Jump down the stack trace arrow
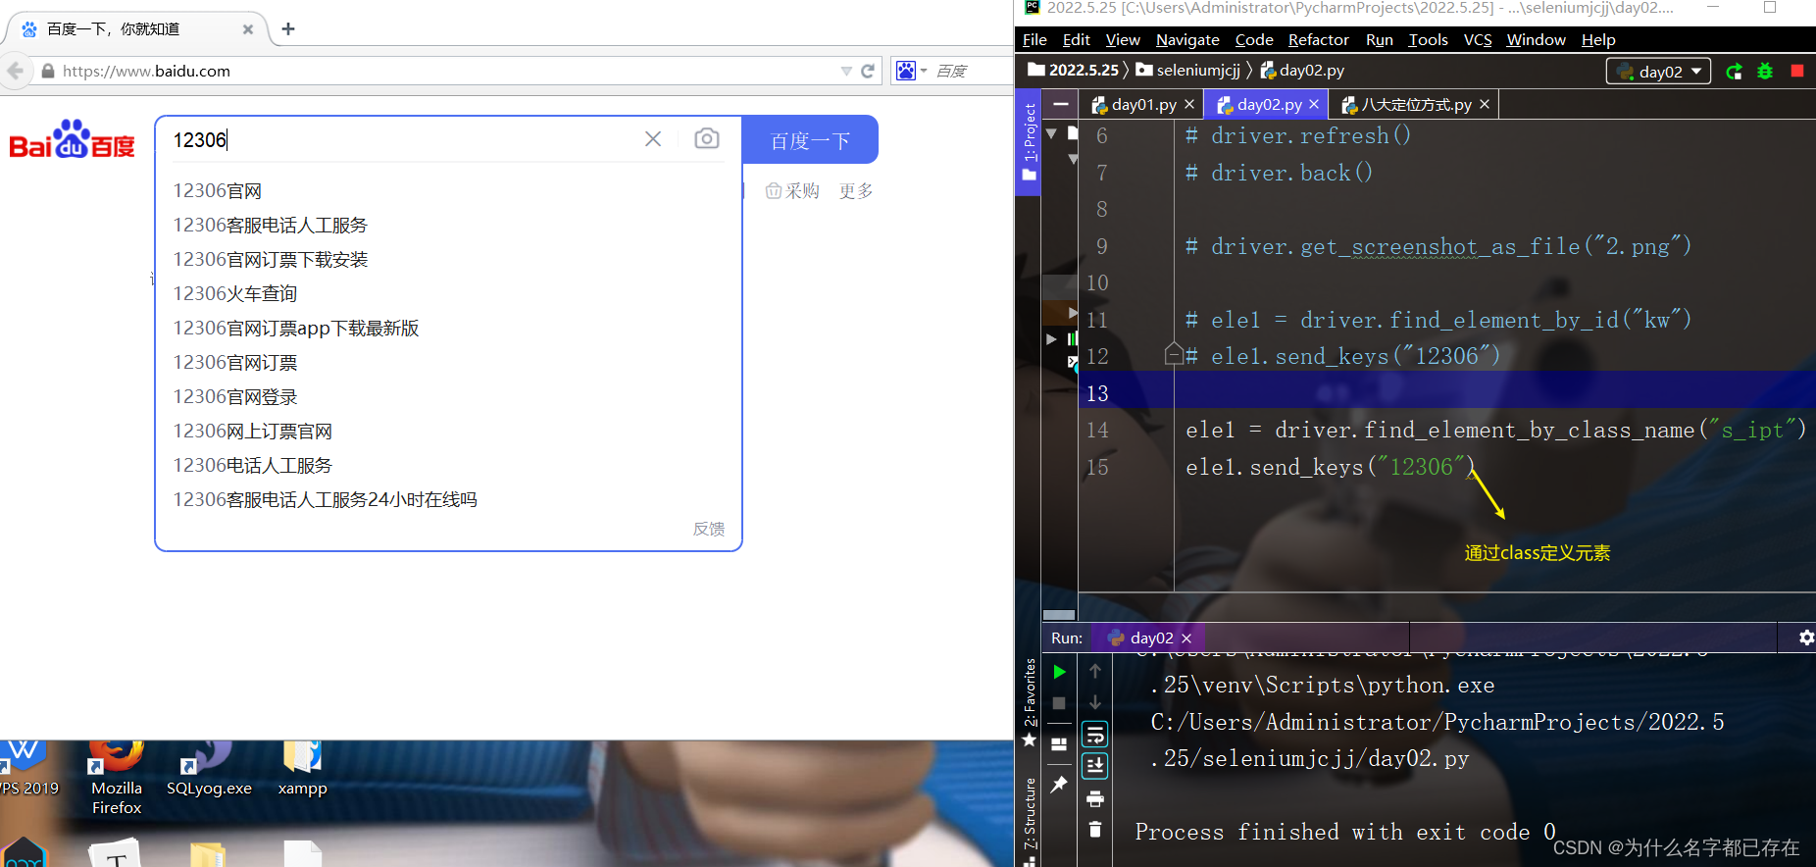 pos(1095,703)
